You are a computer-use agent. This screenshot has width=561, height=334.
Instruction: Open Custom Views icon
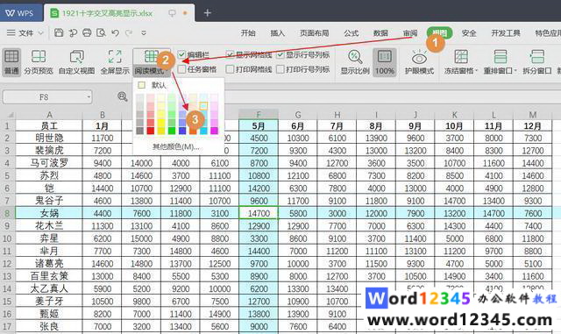pyautogui.click(x=76, y=56)
